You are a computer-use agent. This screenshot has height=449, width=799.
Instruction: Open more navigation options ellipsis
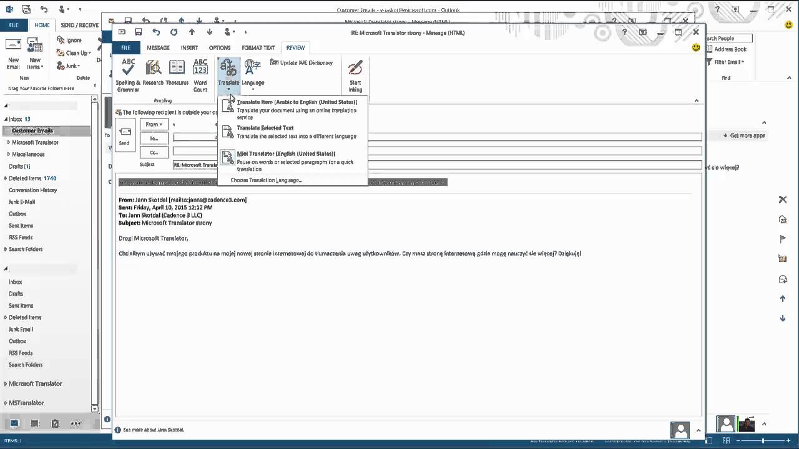pyautogui.click(x=76, y=423)
